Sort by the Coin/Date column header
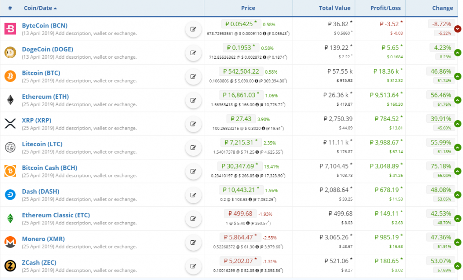The height and width of the screenshot is (280, 463). [x=40, y=8]
